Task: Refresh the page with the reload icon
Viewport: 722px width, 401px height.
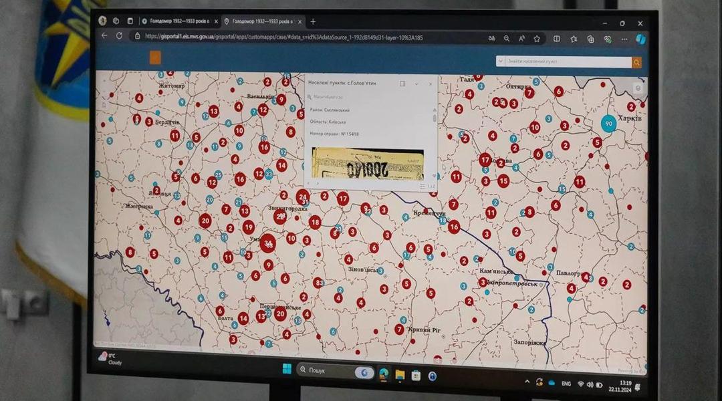Action: (x=119, y=35)
